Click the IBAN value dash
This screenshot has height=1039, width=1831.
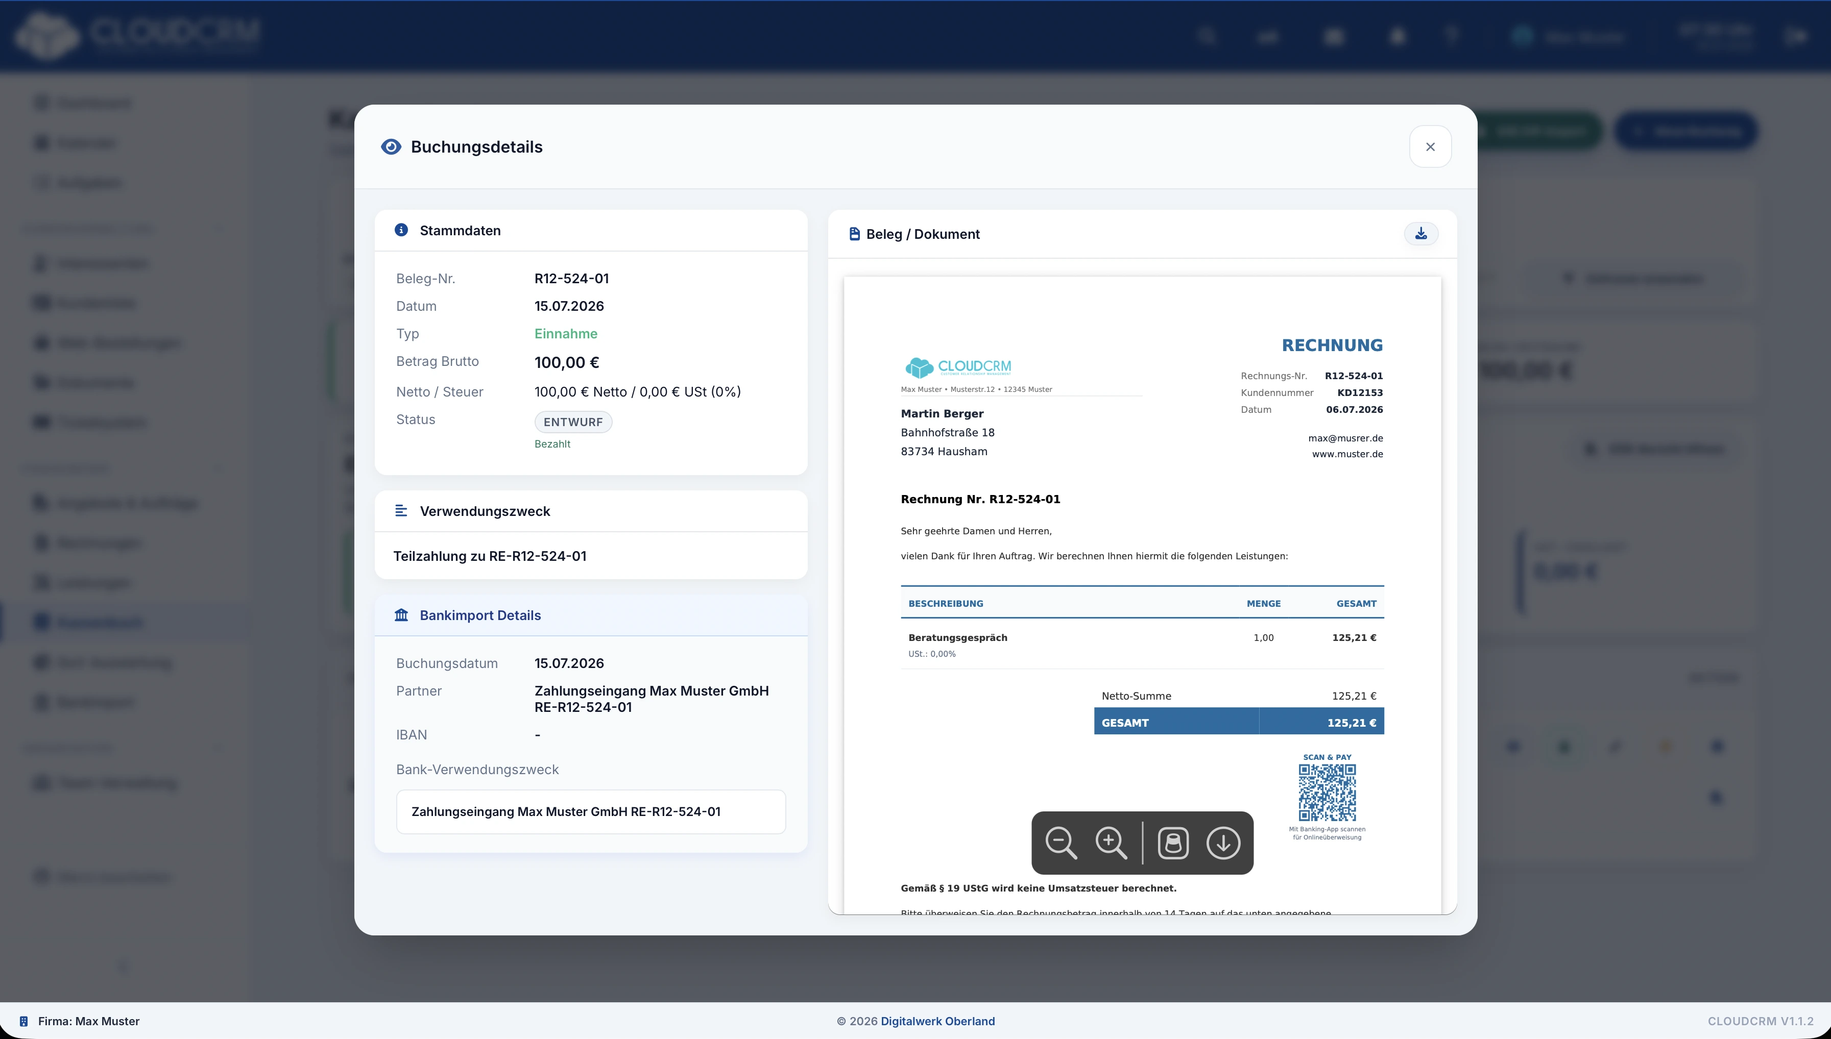538,735
